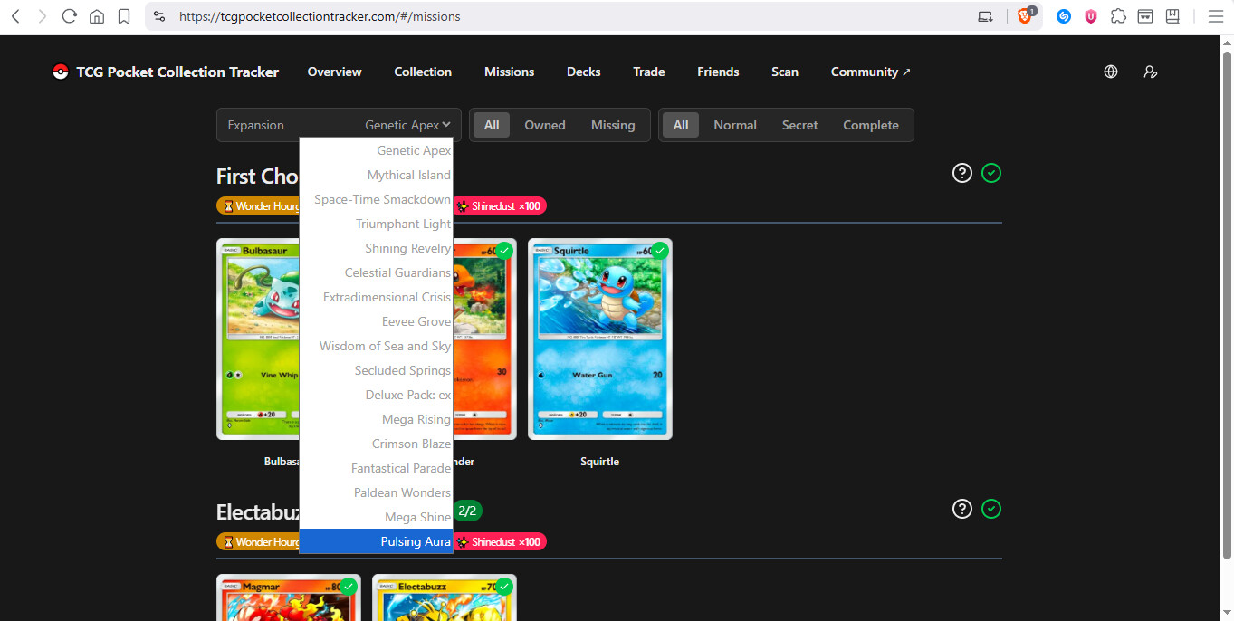1234x621 pixels.
Task: Open the Trade page
Action: pos(649,72)
